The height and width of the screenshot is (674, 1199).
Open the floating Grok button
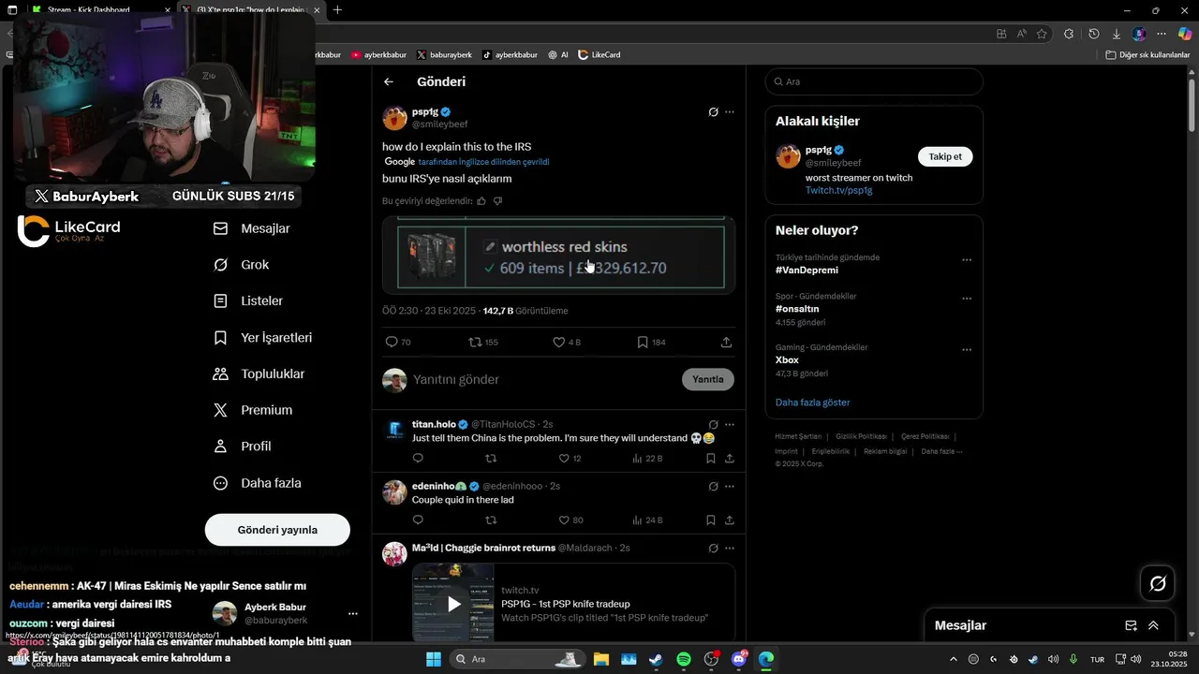coord(1158,584)
